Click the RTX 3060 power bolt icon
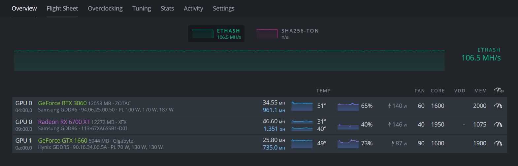Viewport: 518px width, 166px height. 389,106
